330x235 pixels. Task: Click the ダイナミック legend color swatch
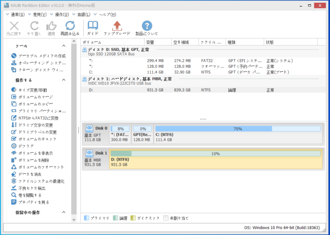point(133,218)
